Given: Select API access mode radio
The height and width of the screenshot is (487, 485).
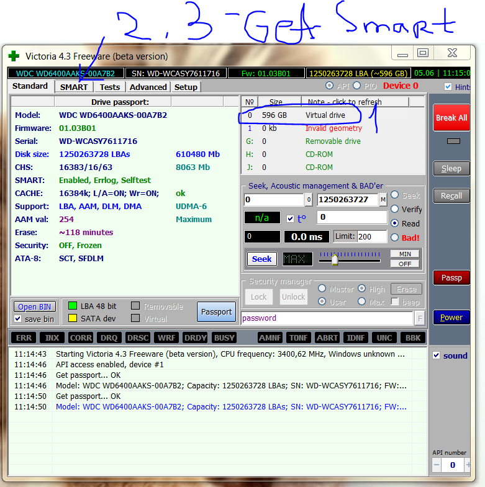Looking at the screenshot, I should pos(329,86).
